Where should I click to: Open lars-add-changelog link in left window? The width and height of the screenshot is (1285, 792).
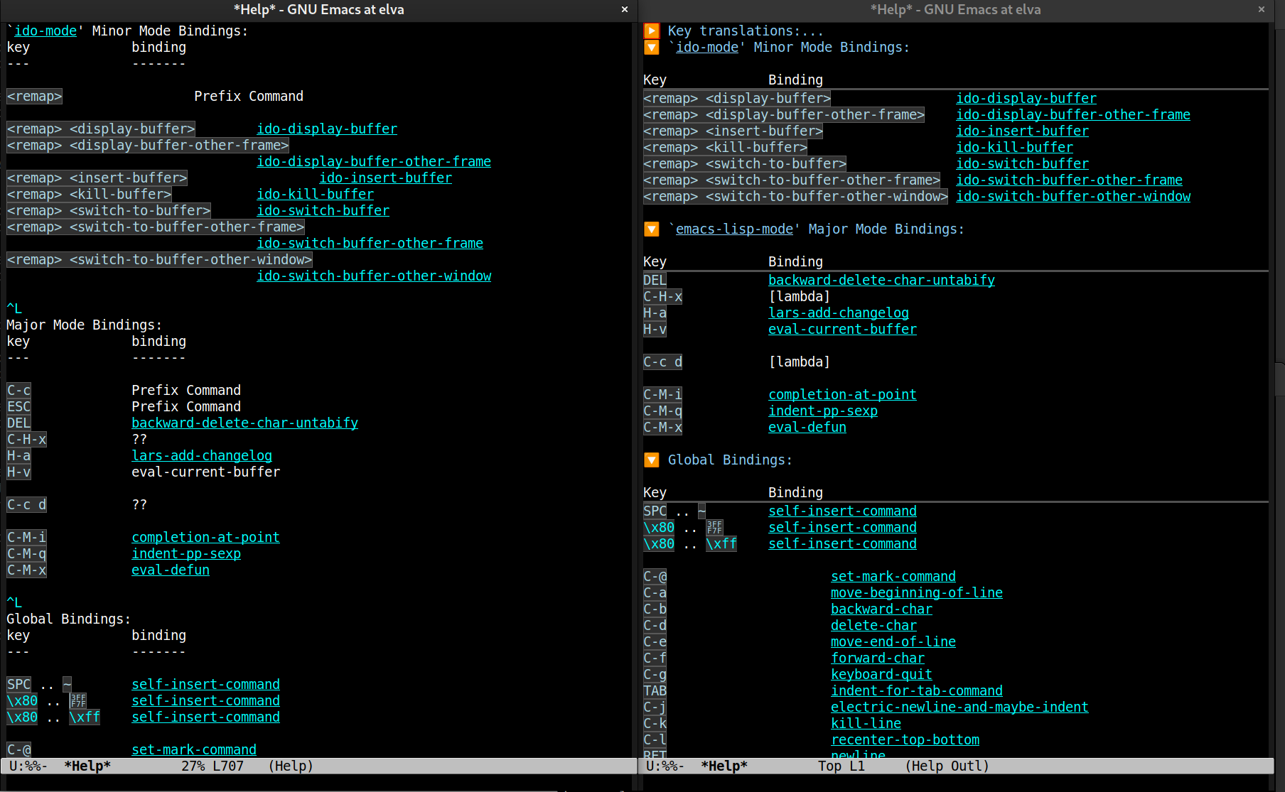pyautogui.click(x=202, y=455)
